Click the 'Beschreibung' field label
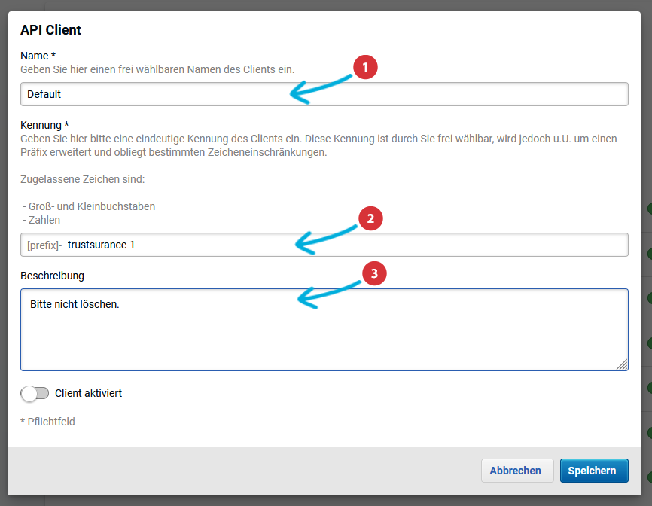Image resolution: width=652 pixels, height=506 pixels. 53,276
